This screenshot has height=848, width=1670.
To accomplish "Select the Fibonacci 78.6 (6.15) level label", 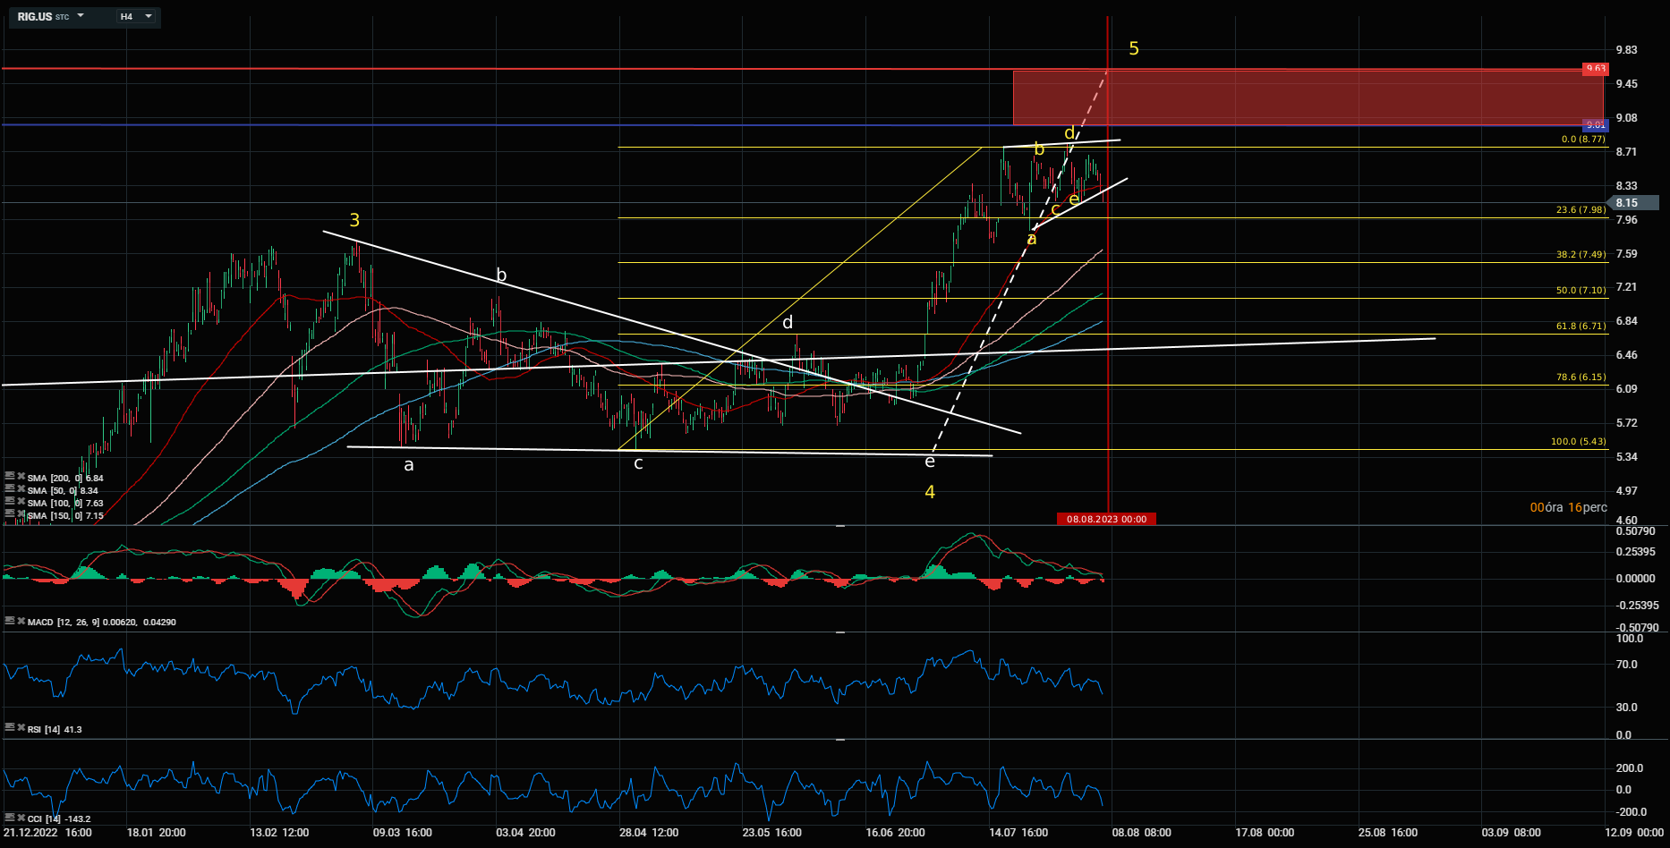I will tap(1581, 377).
